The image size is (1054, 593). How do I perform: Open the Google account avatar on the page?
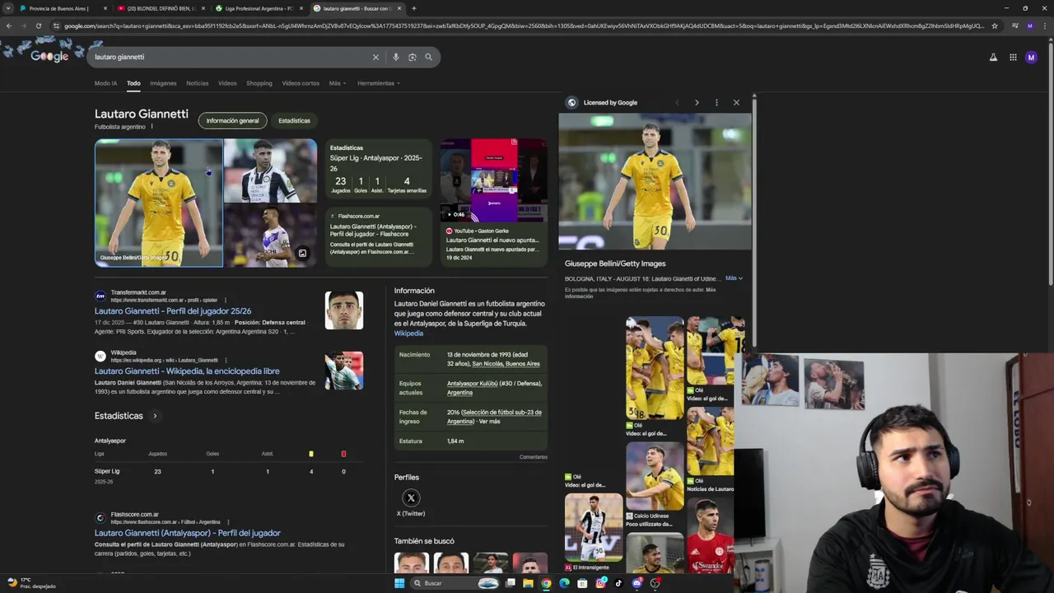click(x=1031, y=57)
